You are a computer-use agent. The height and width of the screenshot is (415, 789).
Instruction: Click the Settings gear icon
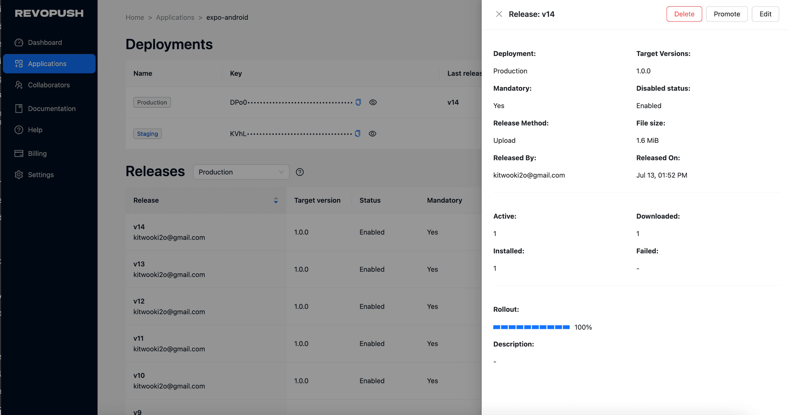tap(19, 175)
